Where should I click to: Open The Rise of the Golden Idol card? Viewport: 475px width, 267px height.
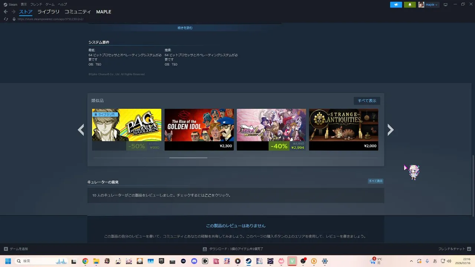(199, 129)
